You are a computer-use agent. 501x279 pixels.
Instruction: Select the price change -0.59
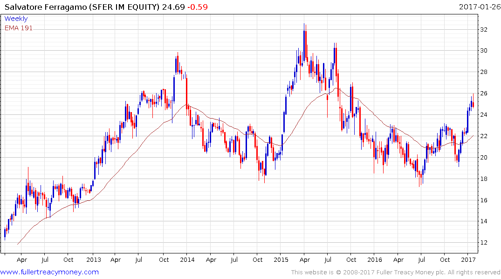click(x=198, y=7)
